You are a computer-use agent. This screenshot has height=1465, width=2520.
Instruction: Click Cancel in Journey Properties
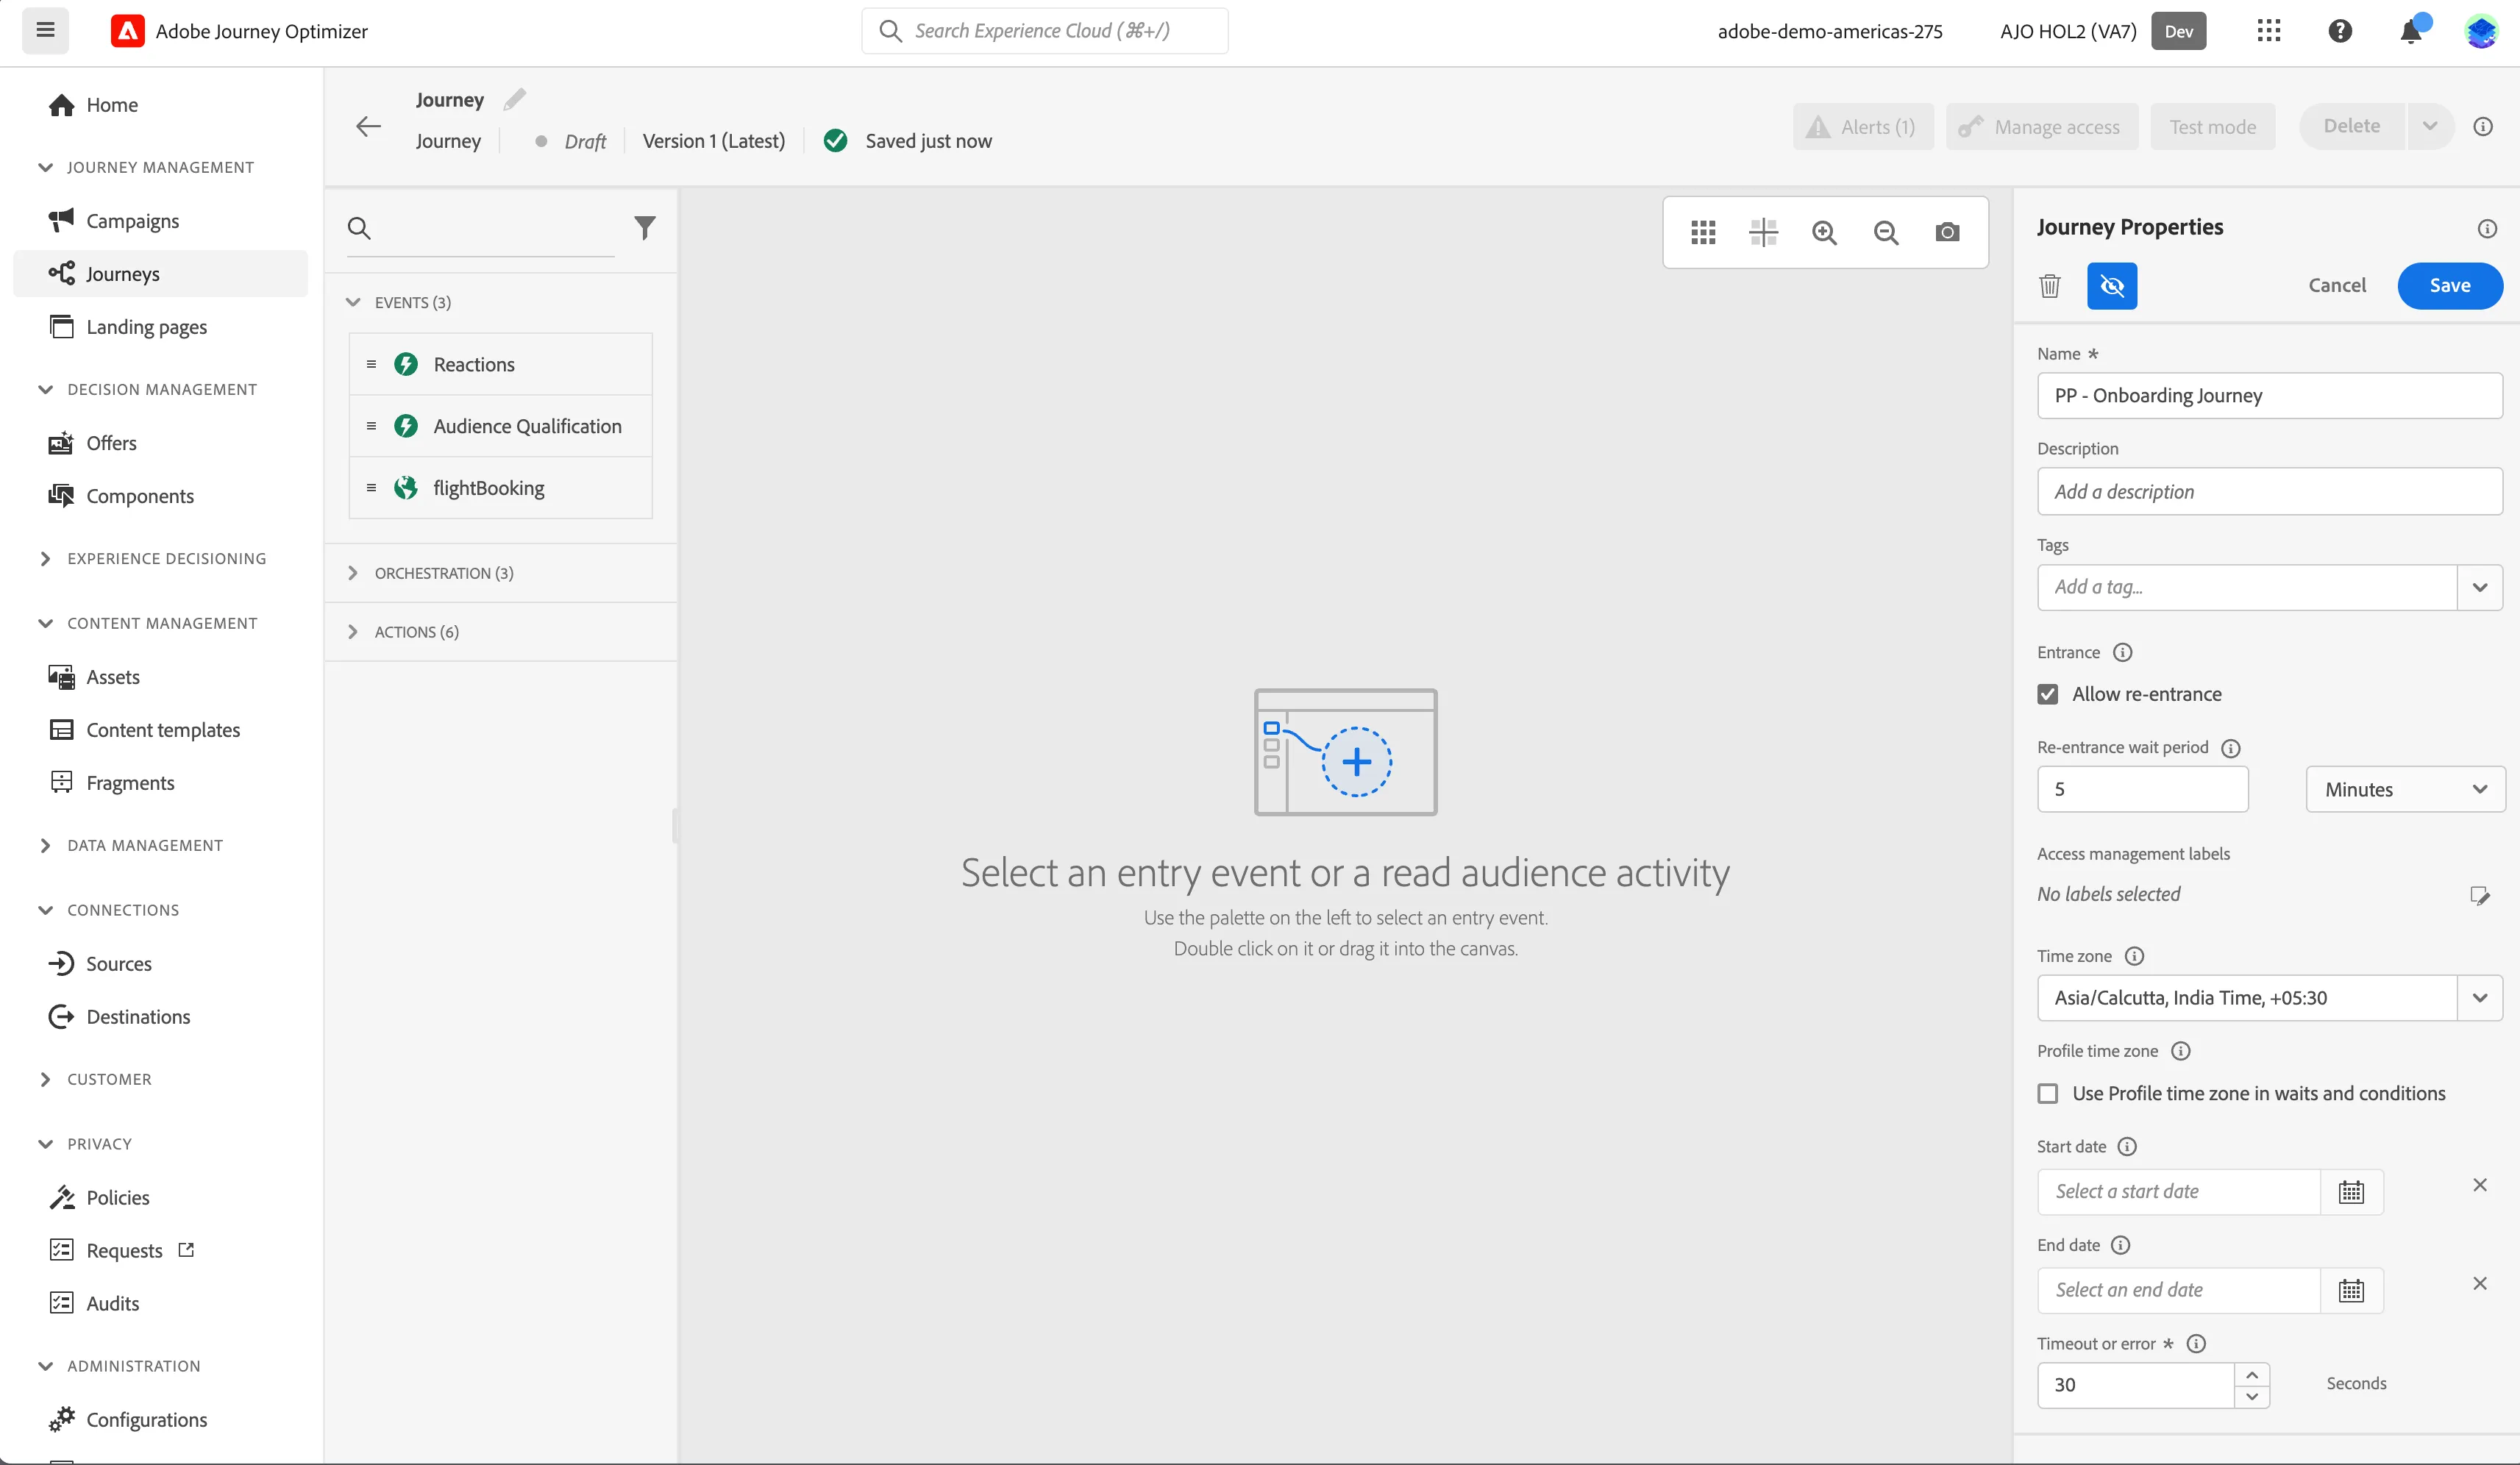click(2337, 286)
